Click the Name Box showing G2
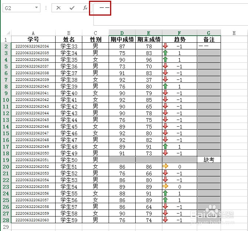The image size is (248, 231). coord(22,8)
